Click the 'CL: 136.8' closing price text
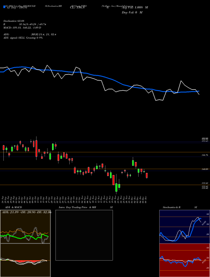Viewport: 210px width, 277px height. click(x=77, y=8)
